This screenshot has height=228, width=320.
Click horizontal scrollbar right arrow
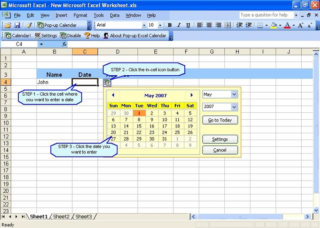307,217
